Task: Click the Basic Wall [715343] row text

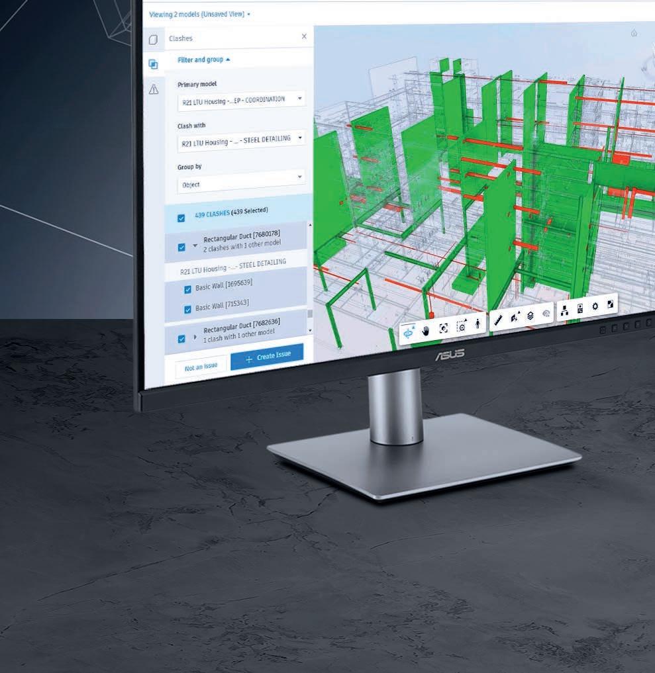Action: click(x=222, y=305)
